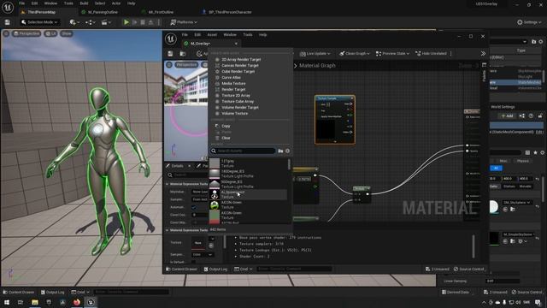Click the Task View taskbar icon

pyautogui.click(x=21, y=302)
